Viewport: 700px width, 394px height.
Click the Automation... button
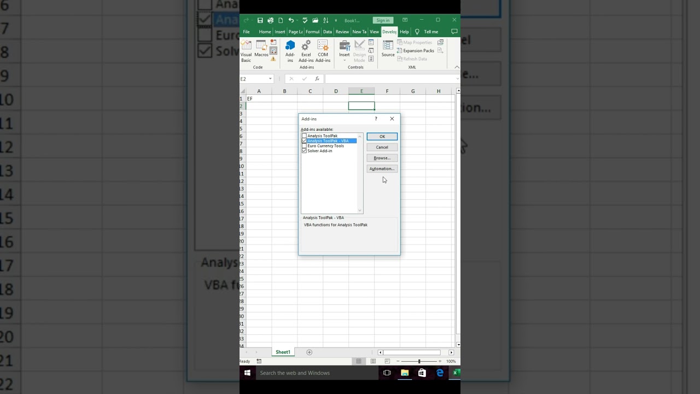[x=382, y=169]
